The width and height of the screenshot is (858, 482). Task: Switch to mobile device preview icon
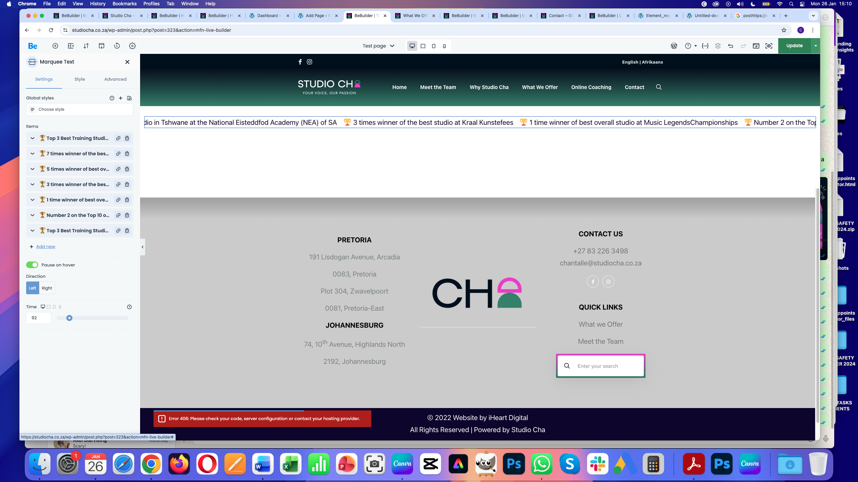point(444,46)
